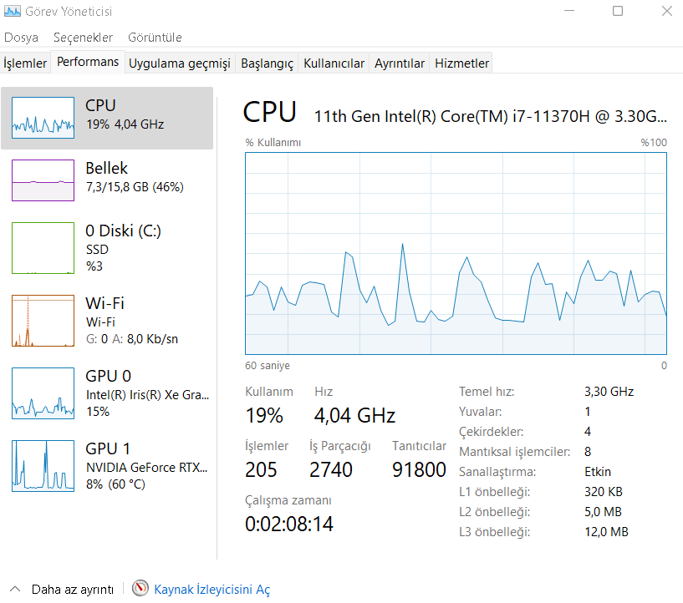
Task: Open the Görüntüle menu
Action: point(155,38)
